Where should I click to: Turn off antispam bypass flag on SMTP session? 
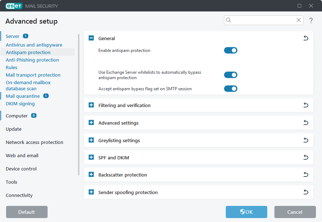231,88
